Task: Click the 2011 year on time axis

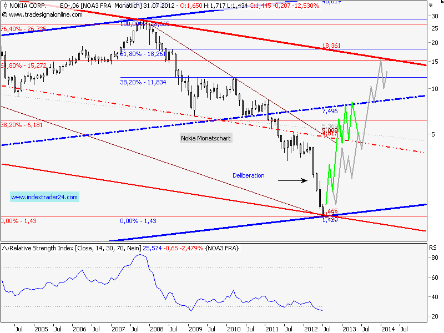Action: click(272, 329)
